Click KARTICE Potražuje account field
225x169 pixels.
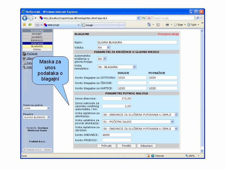point(163,88)
